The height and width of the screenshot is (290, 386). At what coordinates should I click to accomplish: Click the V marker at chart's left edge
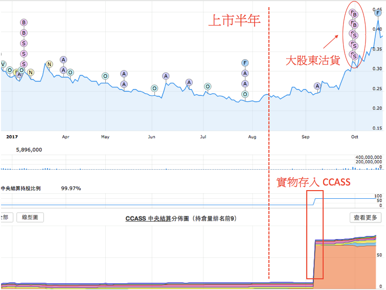click(3, 64)
